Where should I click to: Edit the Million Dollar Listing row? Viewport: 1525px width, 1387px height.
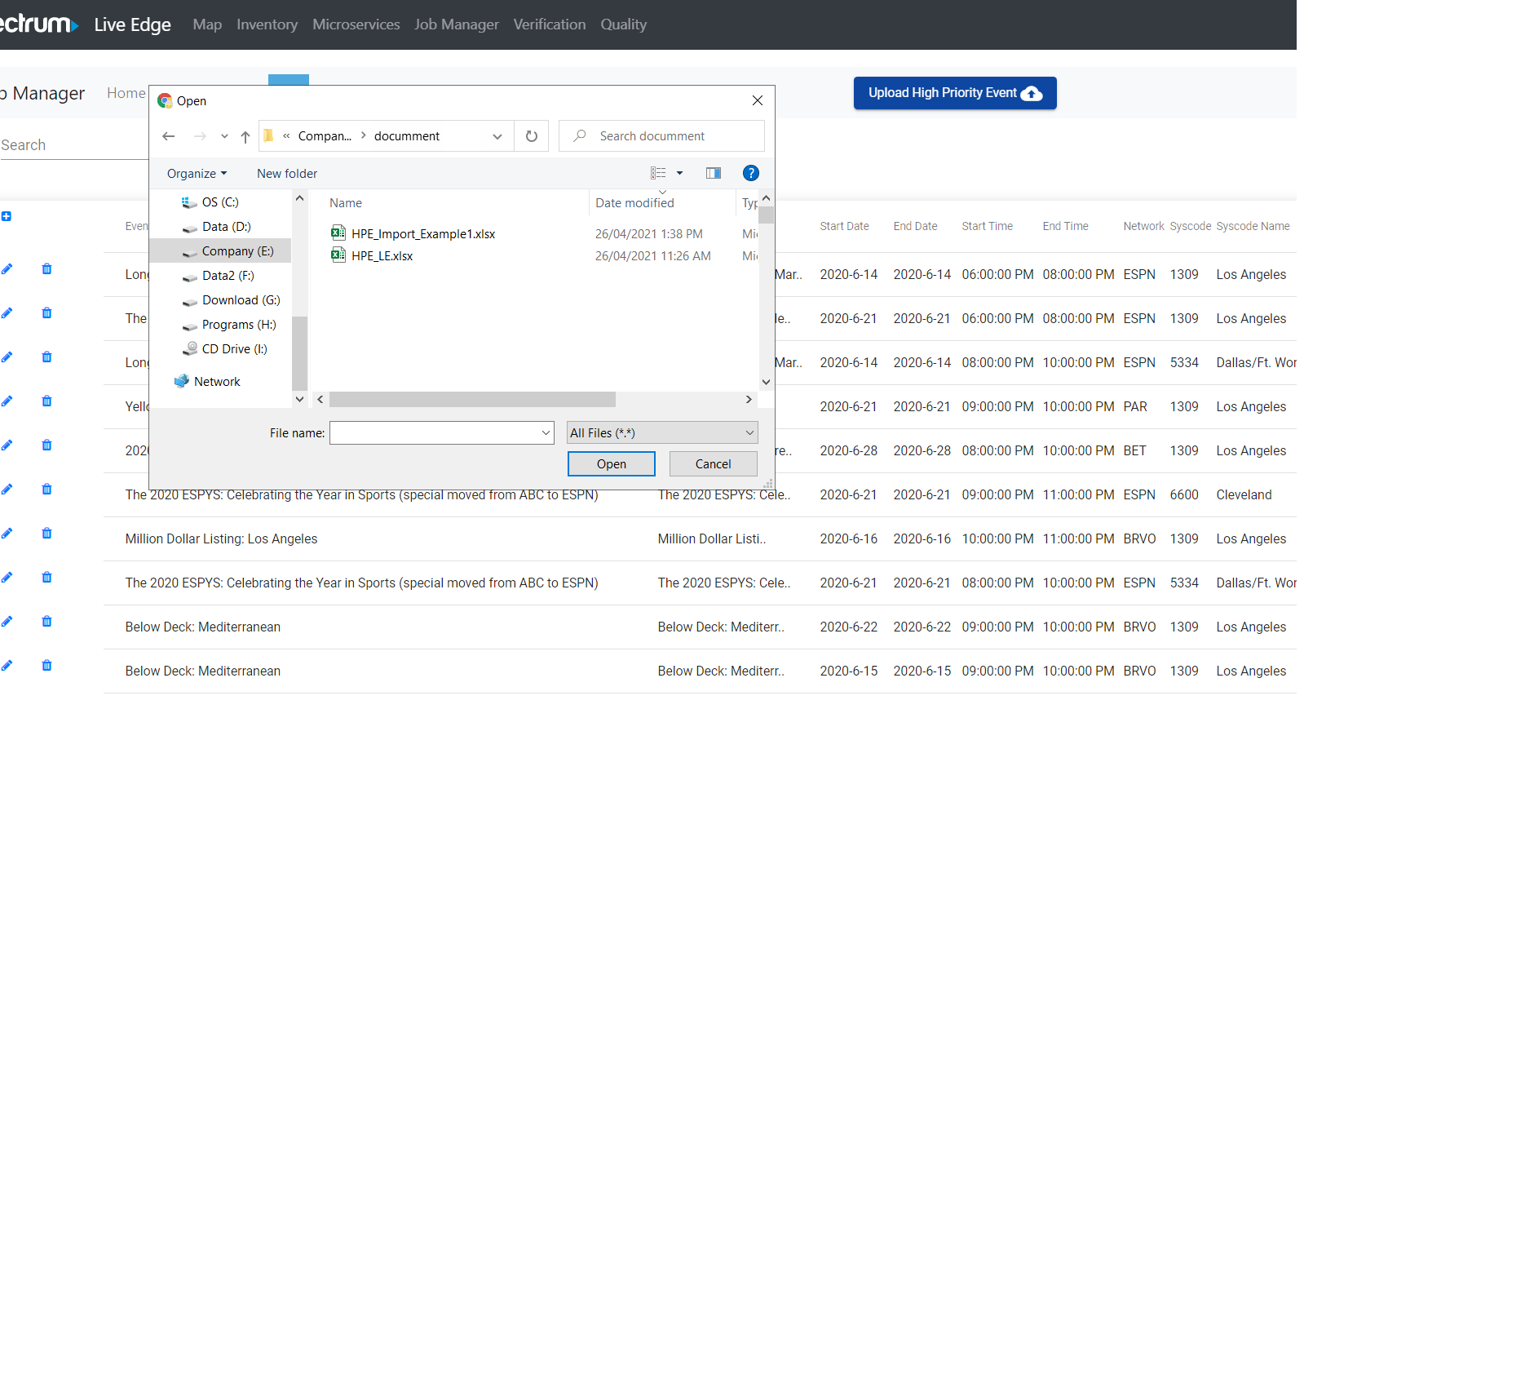point(7,534)
